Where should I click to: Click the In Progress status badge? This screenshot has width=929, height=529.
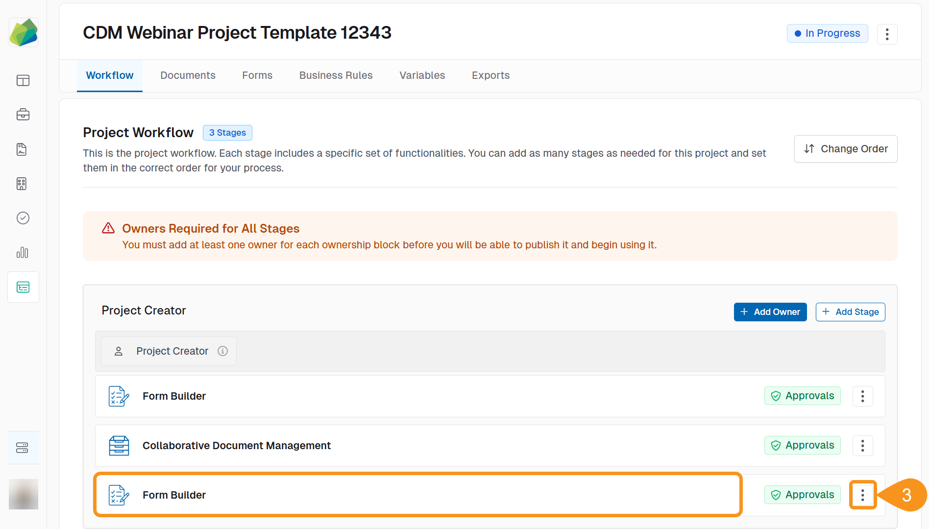(827, 33)
